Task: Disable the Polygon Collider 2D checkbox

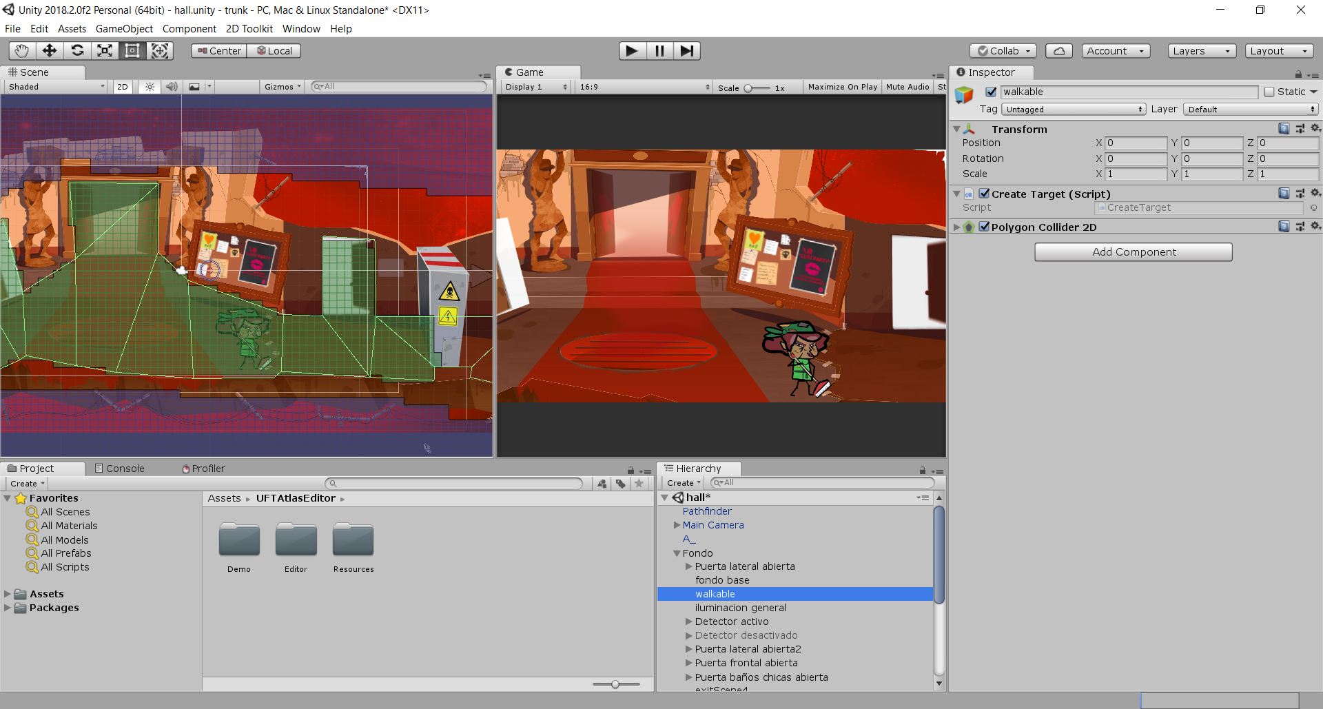Action: point(984,227)
